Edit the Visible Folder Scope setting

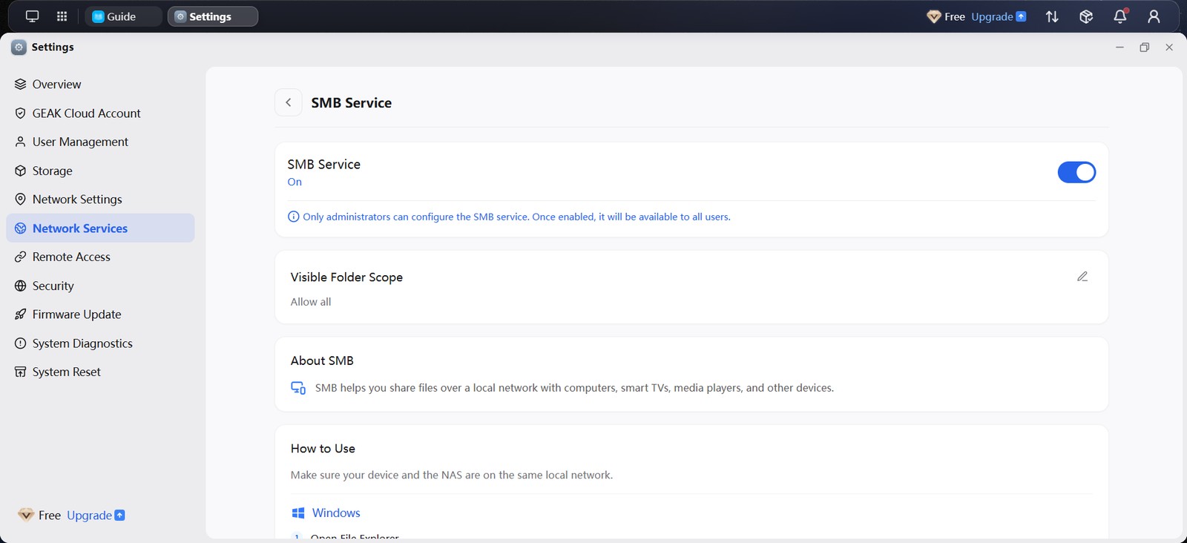pyautogui.click(x=1082, y=277)
